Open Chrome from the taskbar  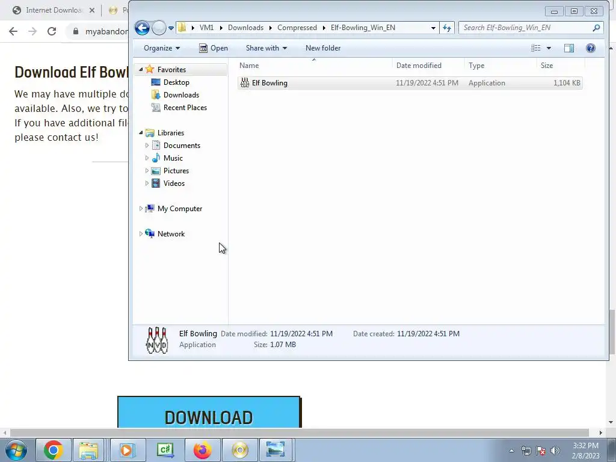(x=54, y=450)
